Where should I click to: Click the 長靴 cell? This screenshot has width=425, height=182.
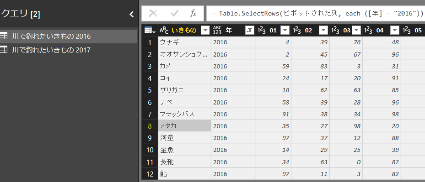(184, 162)
